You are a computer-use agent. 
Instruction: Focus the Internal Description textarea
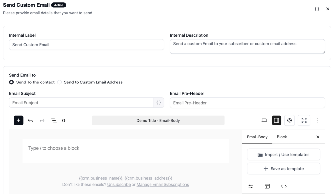[x=247, y=46]
